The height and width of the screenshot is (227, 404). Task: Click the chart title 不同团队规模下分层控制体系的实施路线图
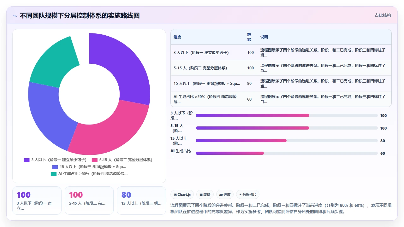(x=80, y=15)
